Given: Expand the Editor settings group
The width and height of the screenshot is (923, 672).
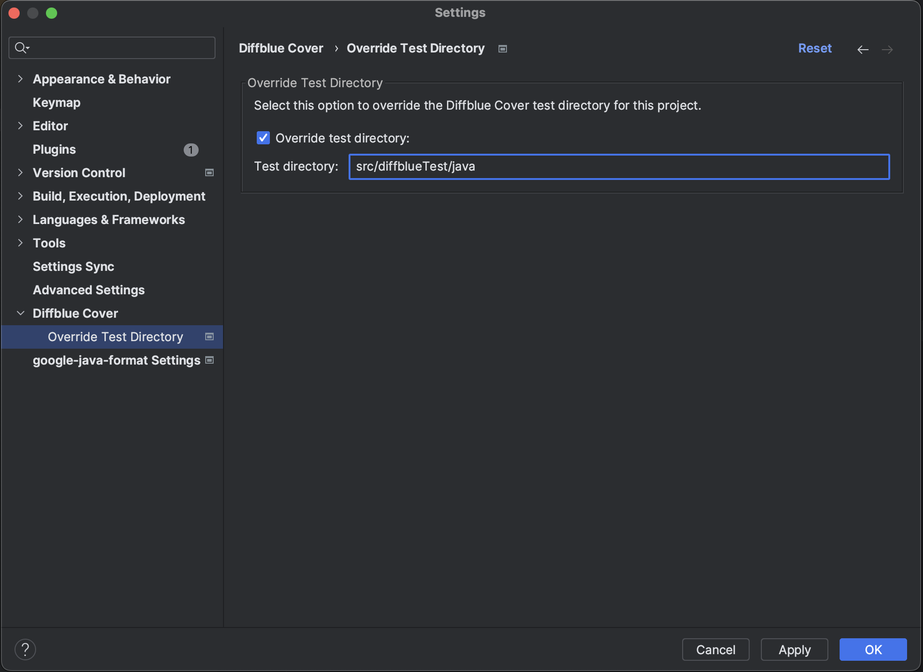Looking at the screenshot, I should click(x=20, y=126).
